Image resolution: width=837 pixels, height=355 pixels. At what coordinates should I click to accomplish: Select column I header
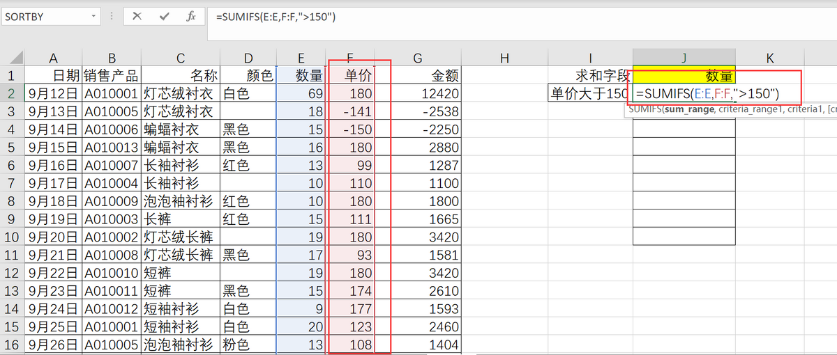[590, 58]
